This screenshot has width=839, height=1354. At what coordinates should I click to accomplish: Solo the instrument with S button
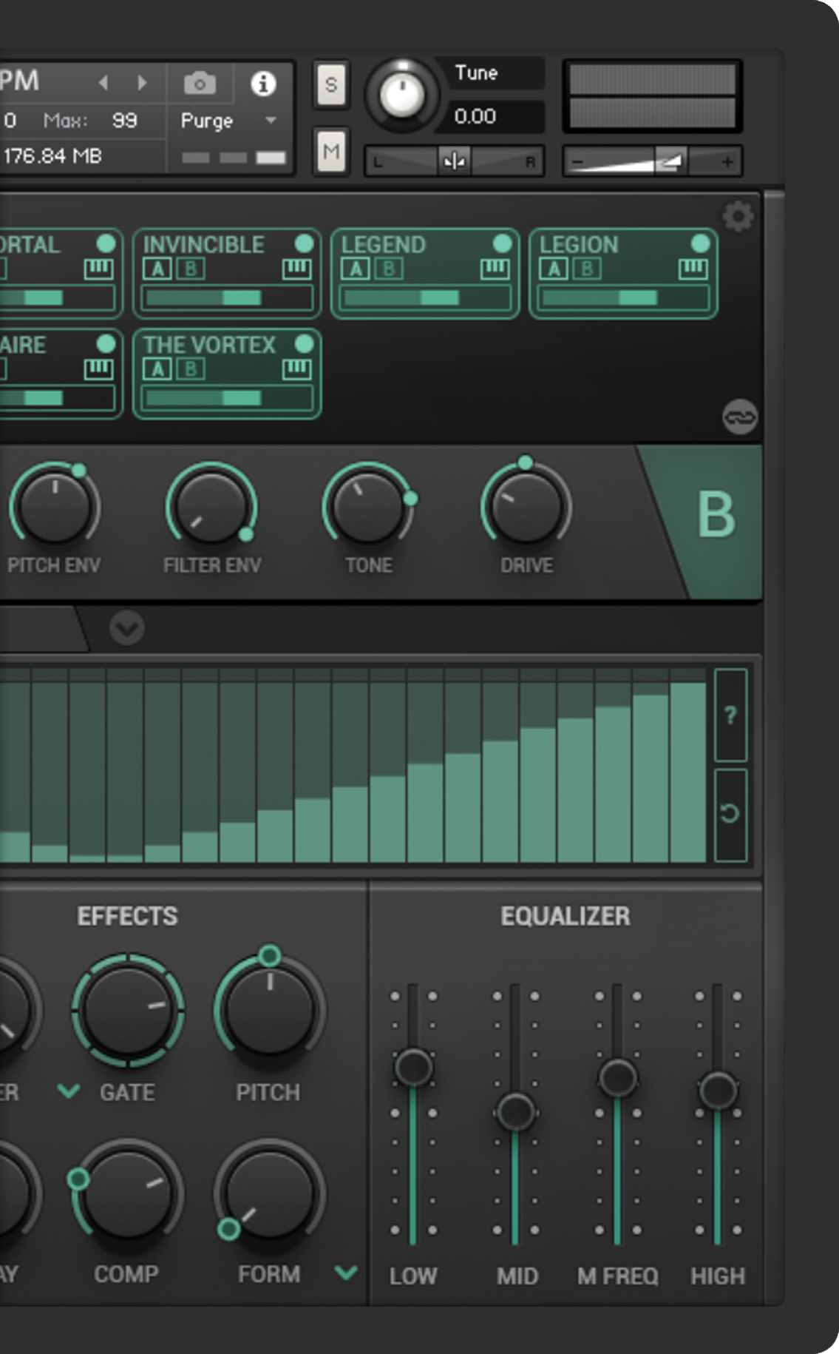point(330,85)
